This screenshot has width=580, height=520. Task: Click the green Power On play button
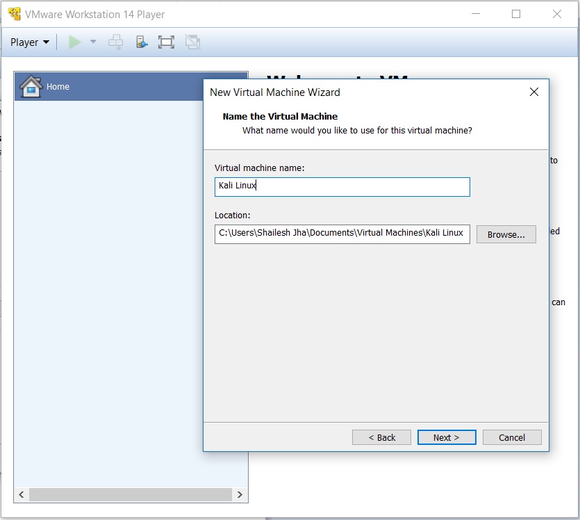(75, 42)
